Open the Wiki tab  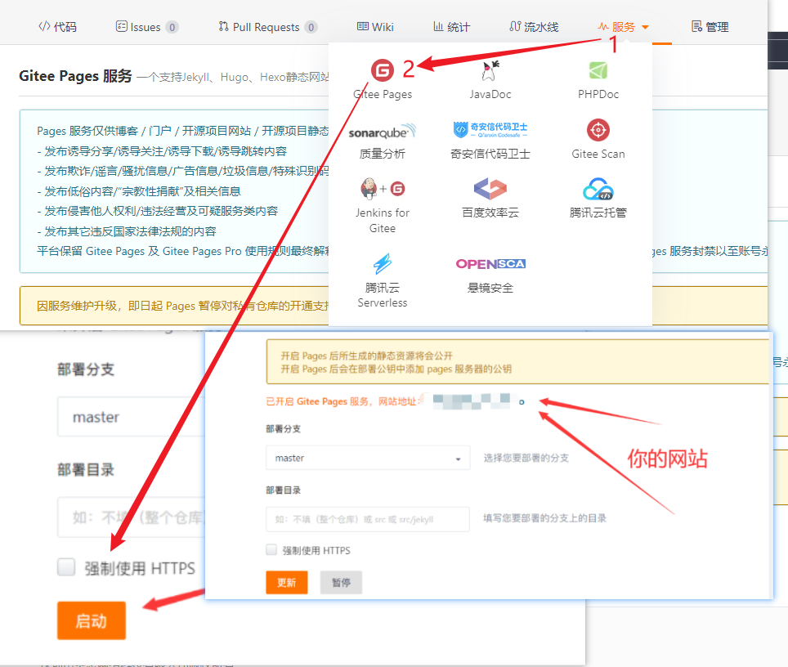tap(375, 27)
